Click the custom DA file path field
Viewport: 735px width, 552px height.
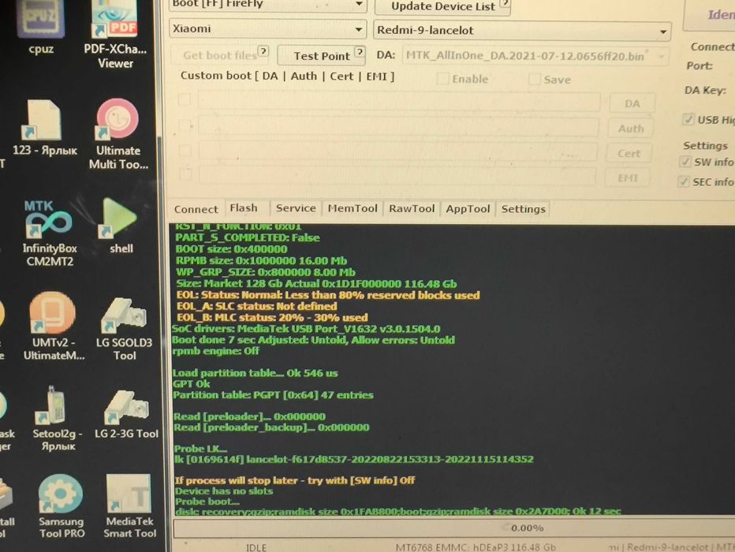(399, 101)
